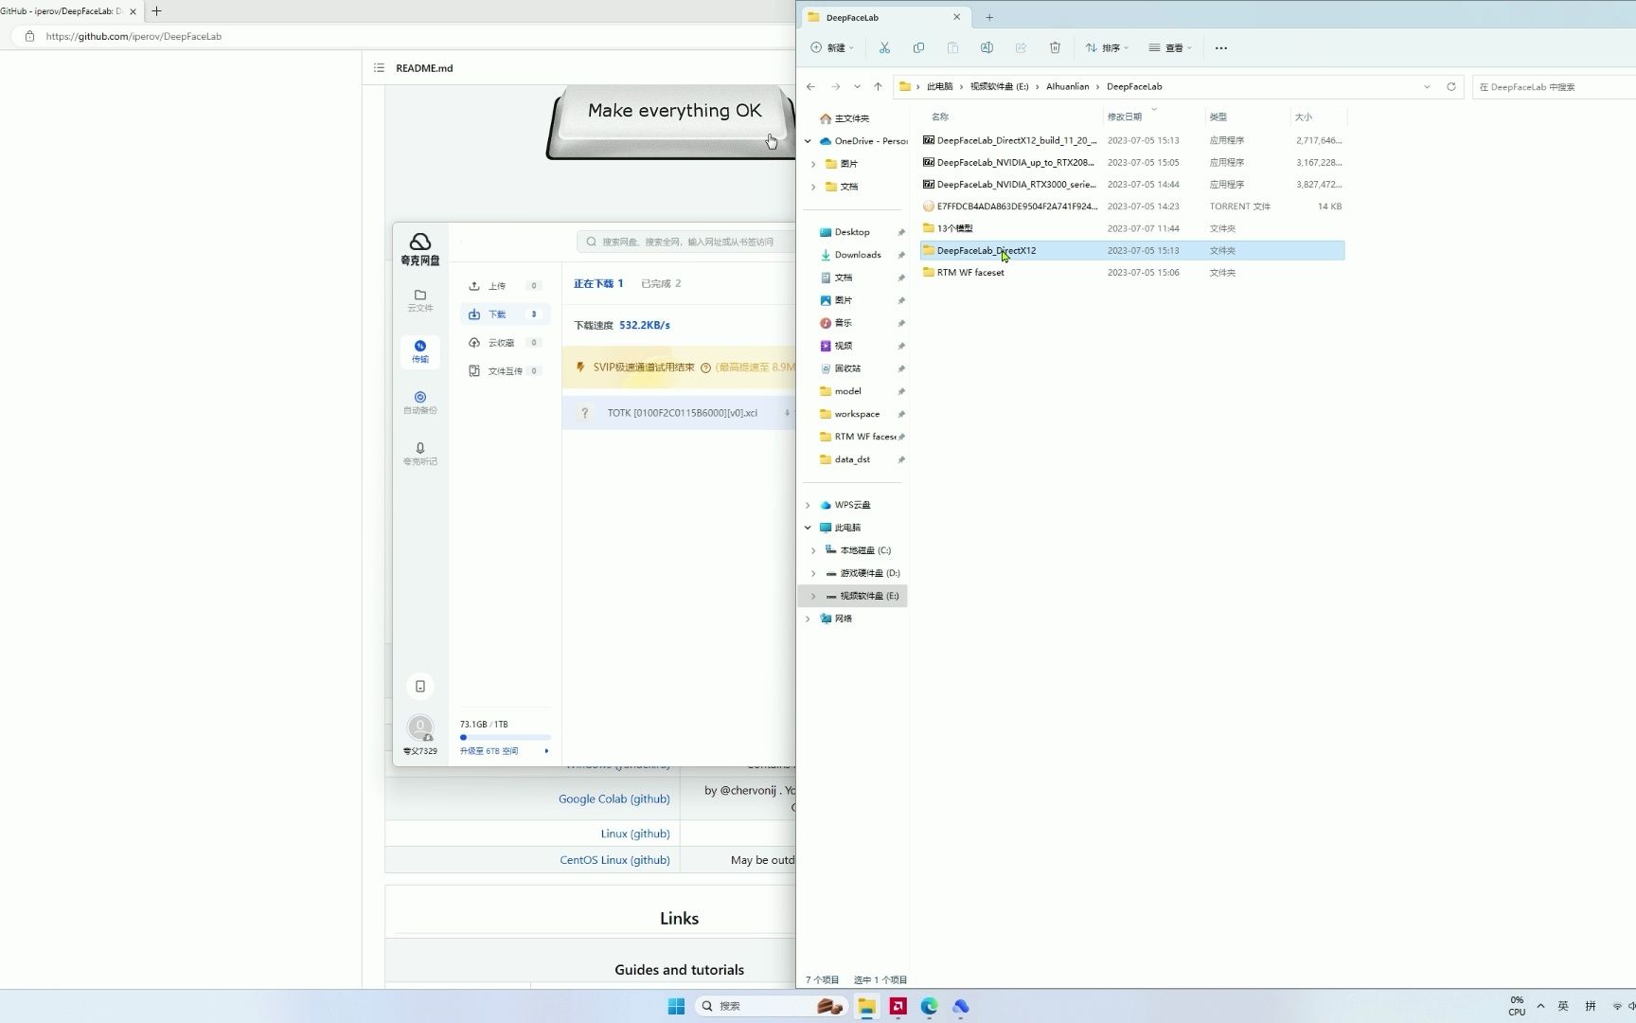
Task: Open workspace in quick access pane
Action: pos(857,414)
